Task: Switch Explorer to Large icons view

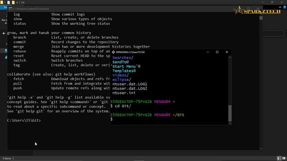Action: tap(284, 158)
